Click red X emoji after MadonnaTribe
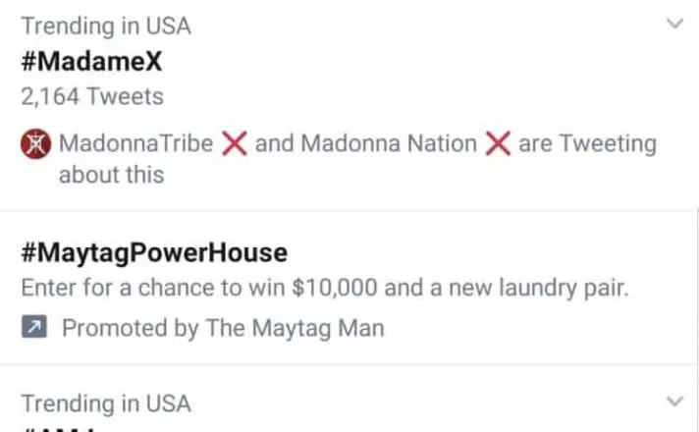Viewport: 699px width, 432px height. [x=233, y=143]
